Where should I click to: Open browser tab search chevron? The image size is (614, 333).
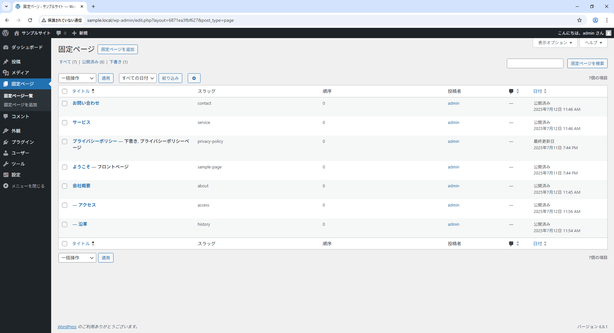[6, 6]
